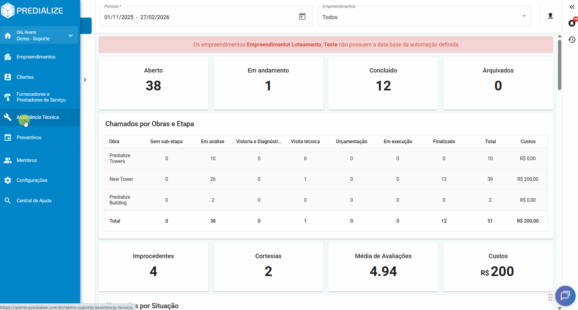578x310 pixels.
Task: Open the notifications bell icon
Action: click(x=572, y=23)
